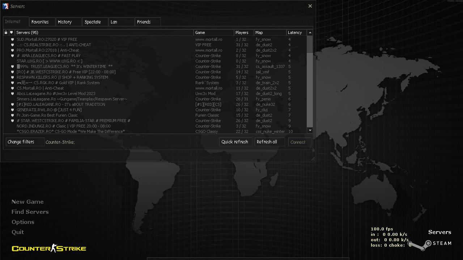Click the shield icon column header
This screenshot has width=463, height=260.
coord(11,32)
